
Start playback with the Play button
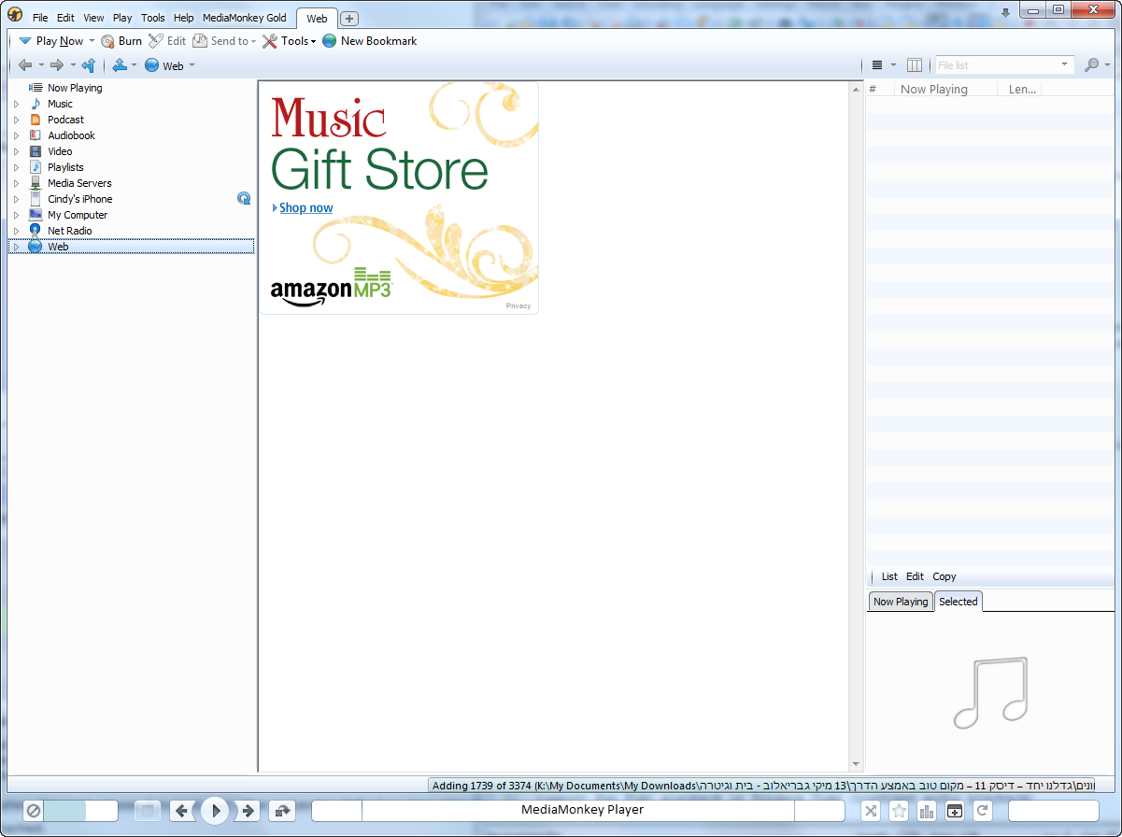[x=215, y=810]
